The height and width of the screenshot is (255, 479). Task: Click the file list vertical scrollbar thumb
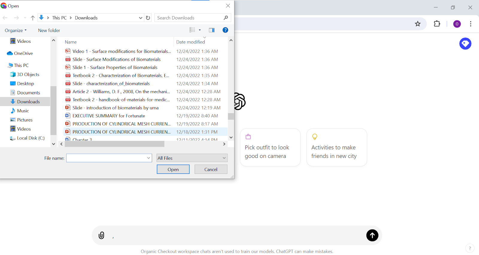(x=231, y=116)
